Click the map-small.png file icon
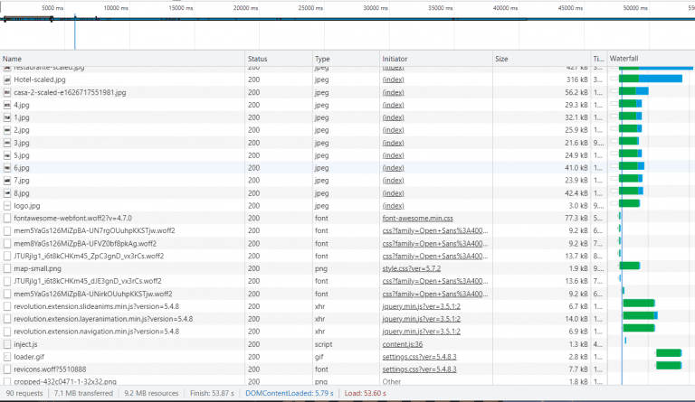 point(7,268)
